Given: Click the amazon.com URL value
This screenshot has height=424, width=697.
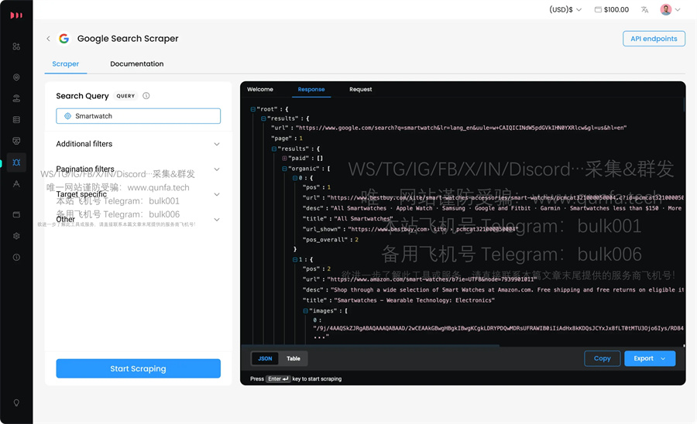Looking at the screenshot, I should tap(432, 280).
